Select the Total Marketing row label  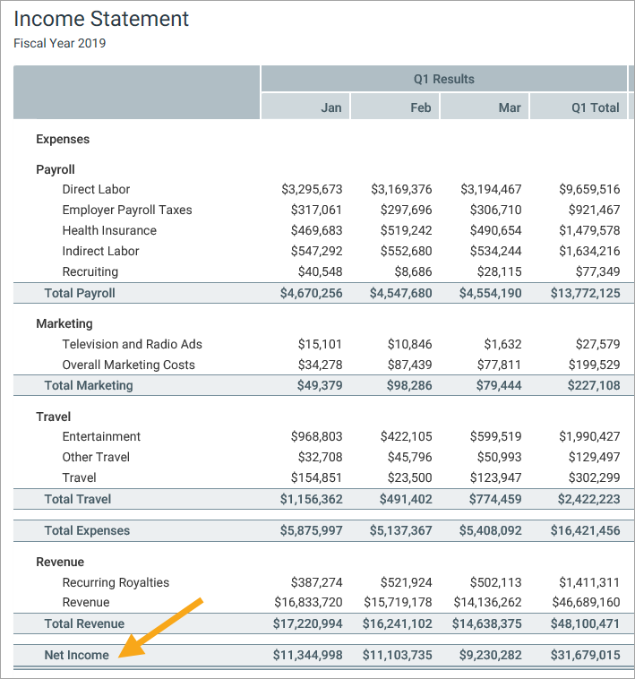point(89,385)
